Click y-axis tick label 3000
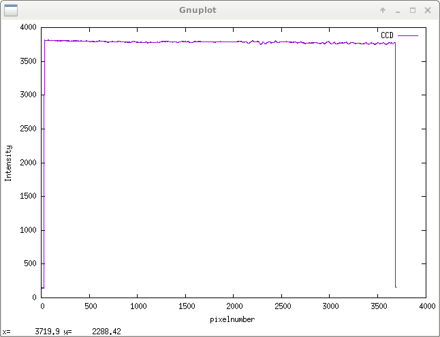440x337 pixels. 29,95
